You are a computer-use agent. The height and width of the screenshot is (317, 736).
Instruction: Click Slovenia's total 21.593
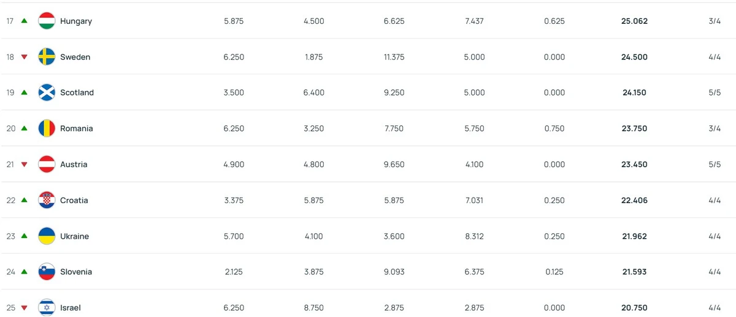click(634, 272)
